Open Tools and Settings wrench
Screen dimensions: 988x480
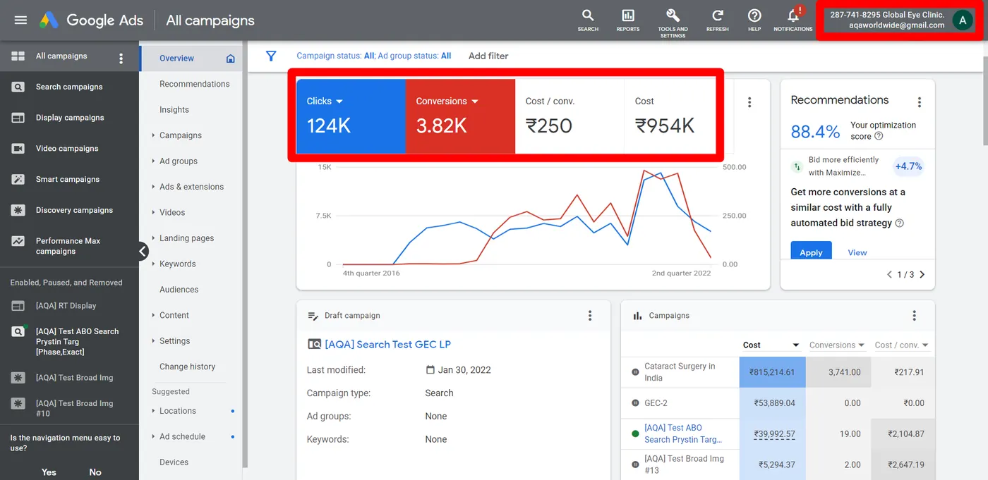click(x=673, y=21)
